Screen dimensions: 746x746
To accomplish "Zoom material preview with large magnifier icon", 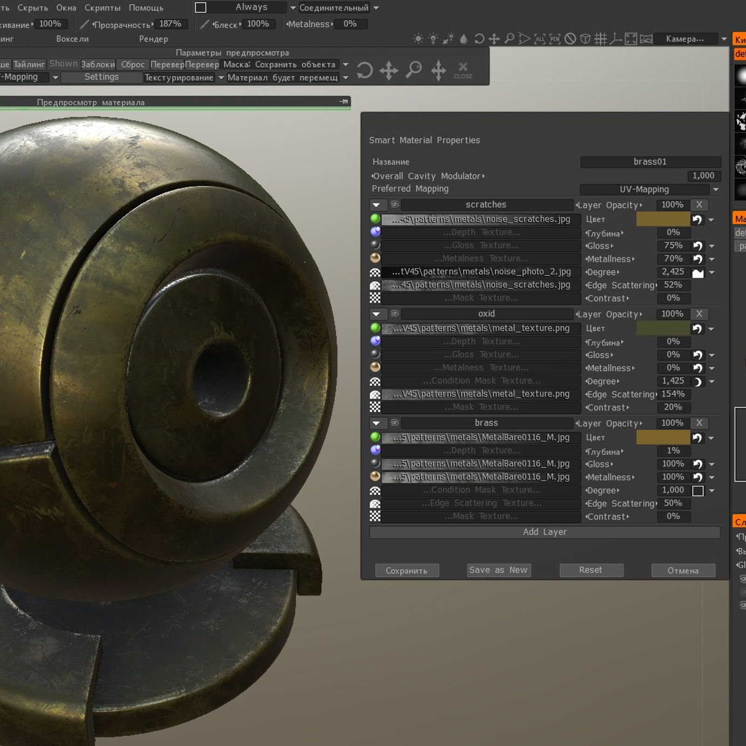I will click(413, 70).
